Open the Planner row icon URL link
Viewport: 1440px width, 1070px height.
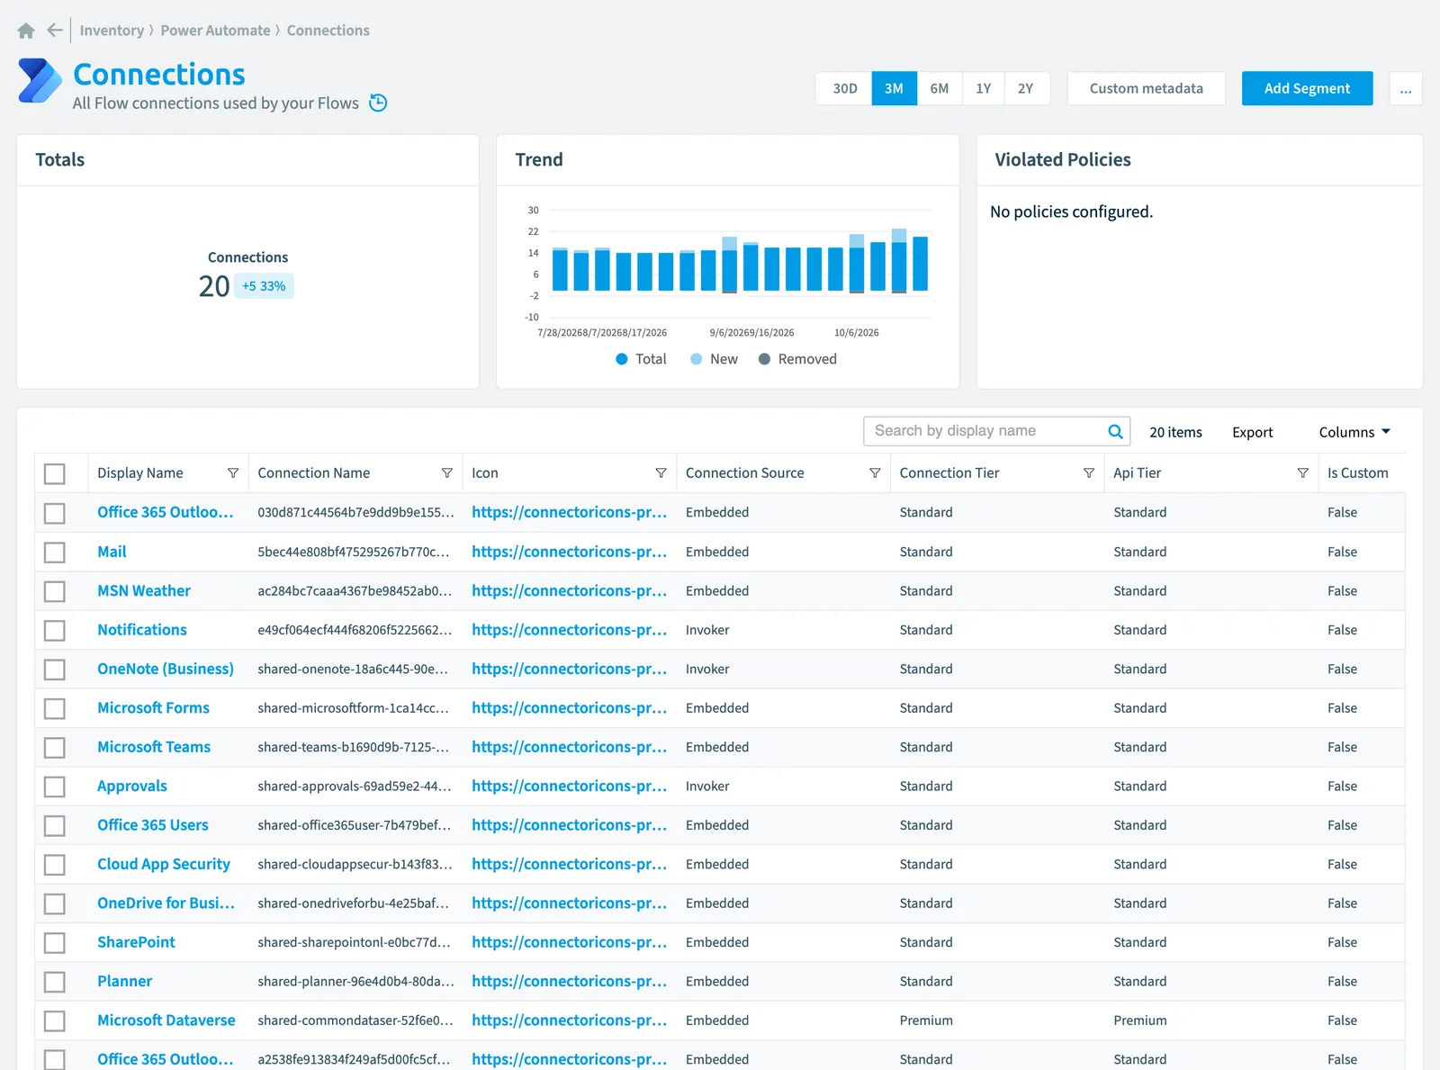click(569, 982)
